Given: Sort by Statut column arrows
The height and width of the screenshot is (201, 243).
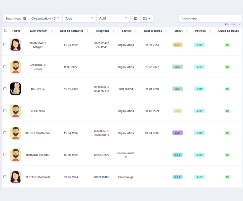Looking at the screenshot, I should coord(187,31).
